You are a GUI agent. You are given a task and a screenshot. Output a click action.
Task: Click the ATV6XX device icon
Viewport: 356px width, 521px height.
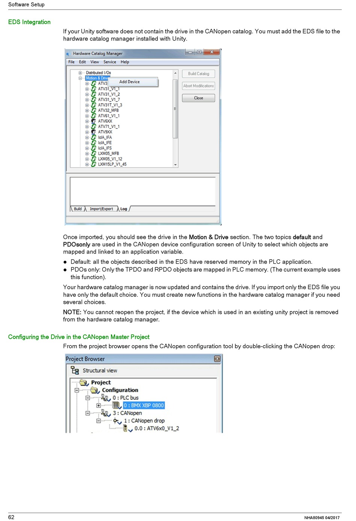pyautogui.click(x=94, y=121)
